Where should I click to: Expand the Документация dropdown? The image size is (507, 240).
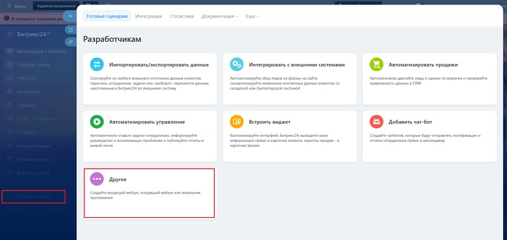coord(219,16)
